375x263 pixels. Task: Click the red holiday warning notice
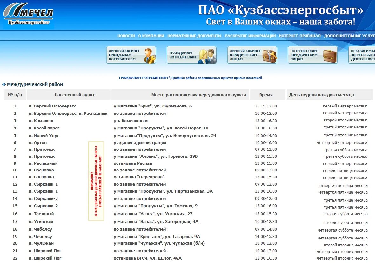click(x=96, y=181)
